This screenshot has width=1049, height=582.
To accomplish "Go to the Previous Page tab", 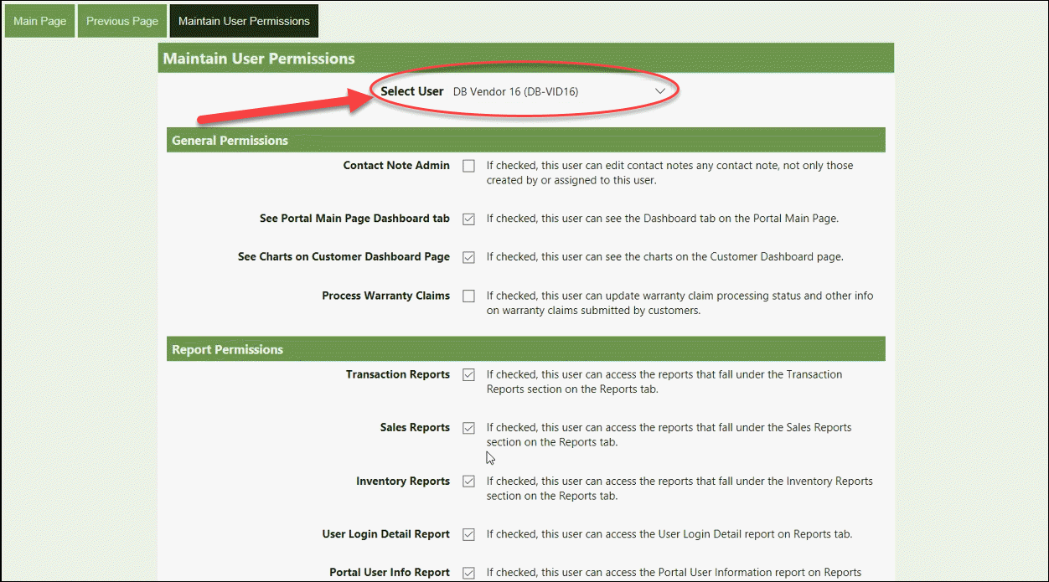I will (121, 21).
